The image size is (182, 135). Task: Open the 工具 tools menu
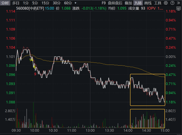pos(158,3)
